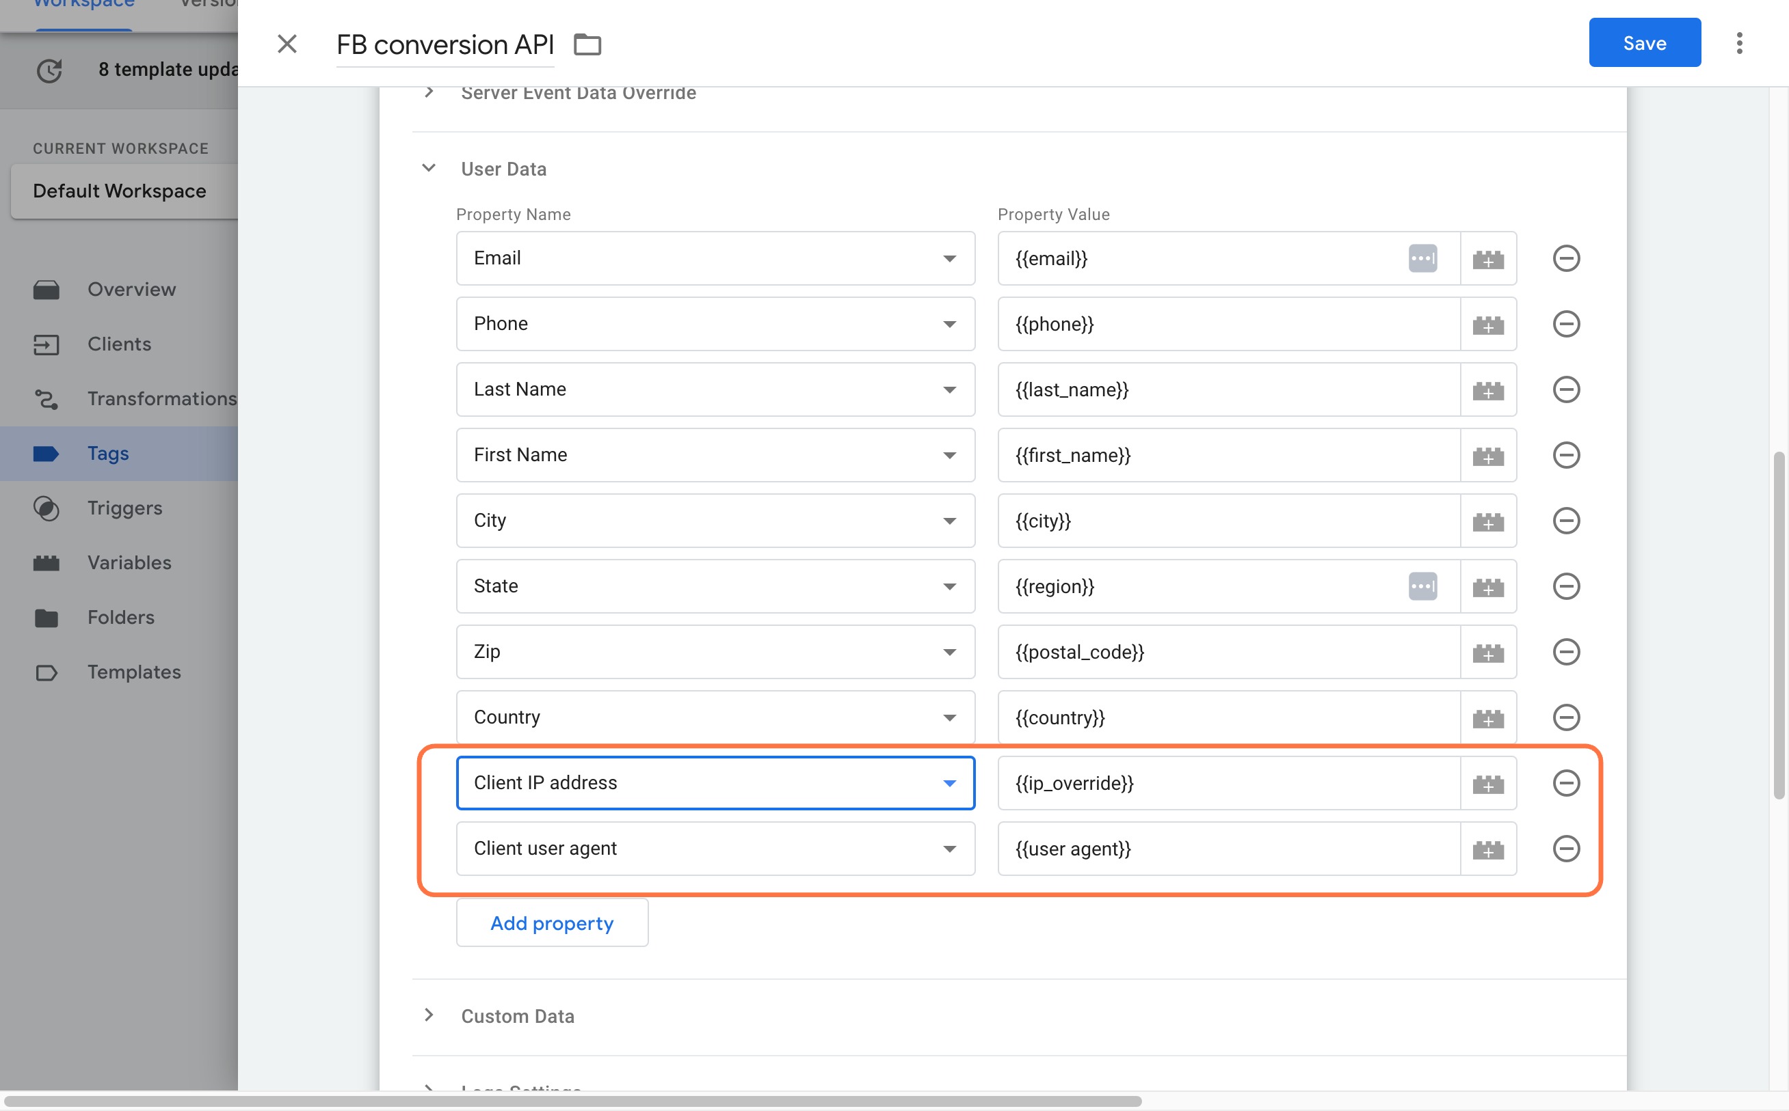Screen dimensions: 1789x1111
Task: Click the folder icon beside tag name
Action: pyautogui.click(x=587, y=45)
